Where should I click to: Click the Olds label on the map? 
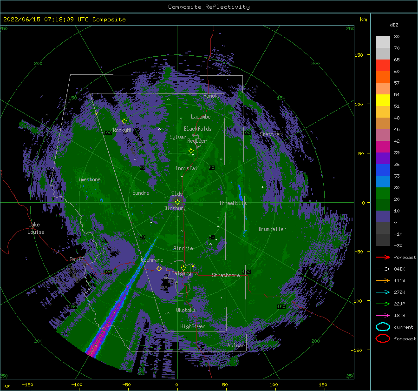(x=177, y=194)
